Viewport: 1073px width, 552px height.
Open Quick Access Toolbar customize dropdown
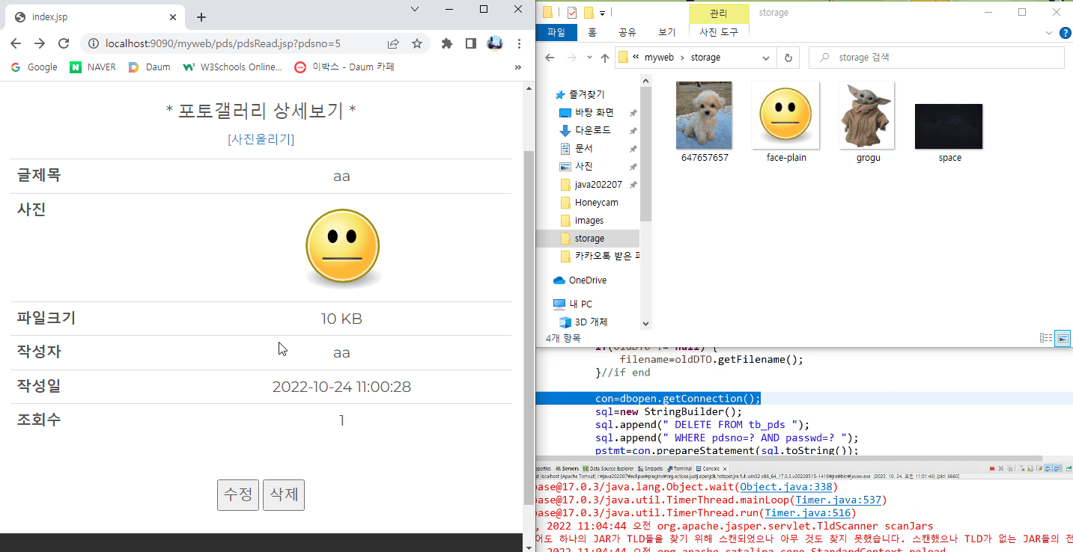point(602,13)
